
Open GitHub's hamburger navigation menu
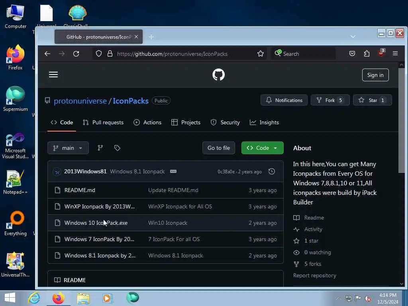pyautogui.click(x=53, y=75)
